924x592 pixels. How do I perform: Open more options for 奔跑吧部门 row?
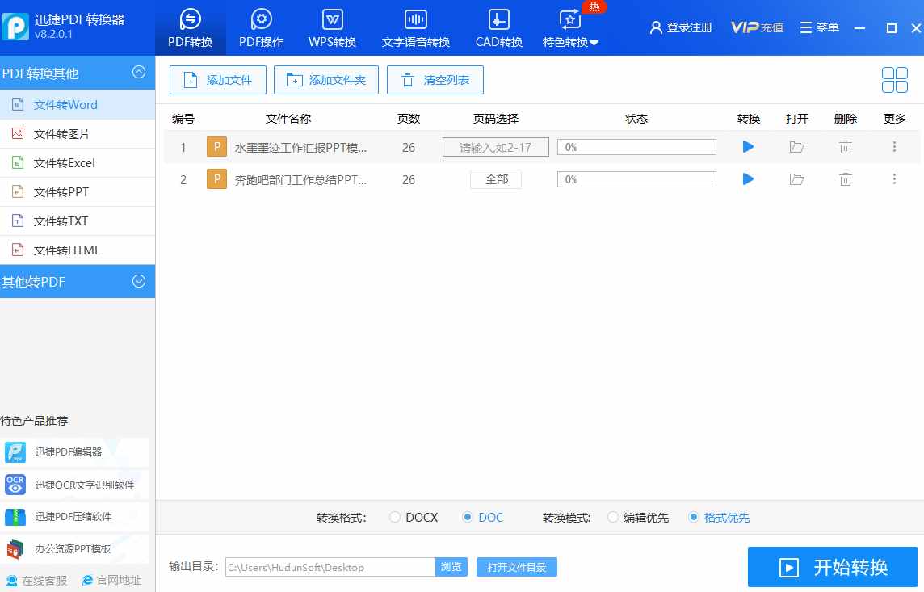894,179
